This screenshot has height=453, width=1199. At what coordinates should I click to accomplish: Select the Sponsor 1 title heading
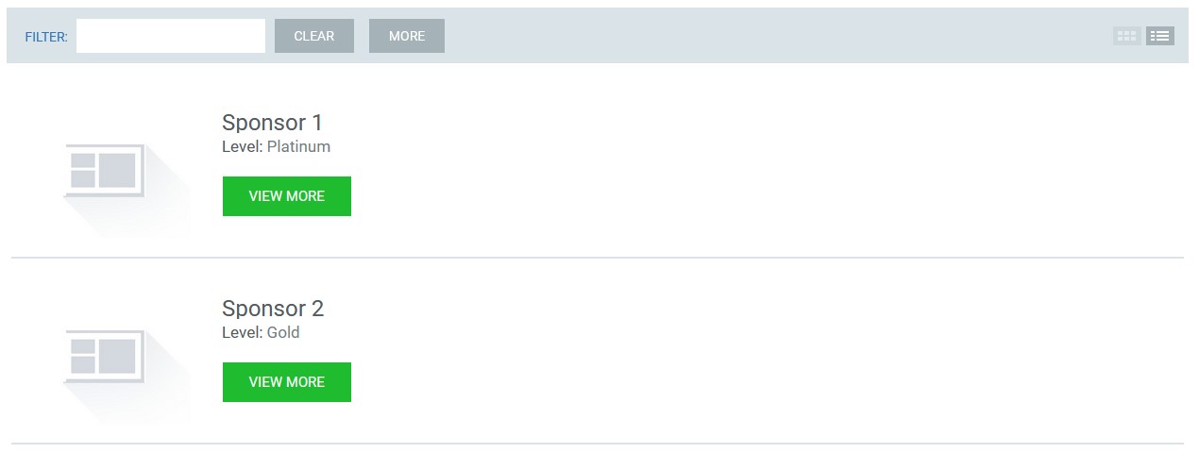point(273,123)
